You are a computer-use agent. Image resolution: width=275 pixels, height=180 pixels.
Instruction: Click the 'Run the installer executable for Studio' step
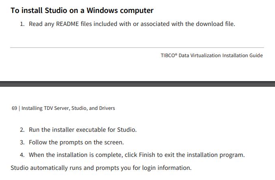point(82,130)
